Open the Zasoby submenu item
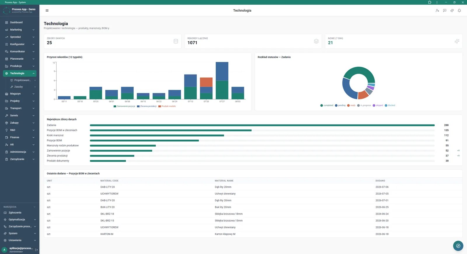Viewport: 467px width, 254px height. 22,87
